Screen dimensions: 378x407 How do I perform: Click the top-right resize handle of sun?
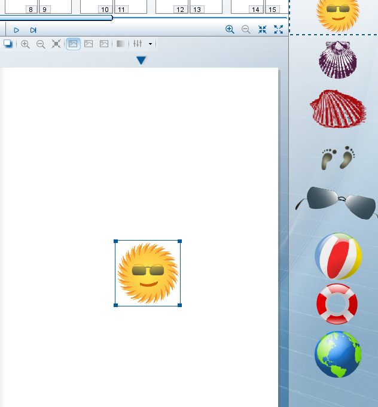[180, 241]
